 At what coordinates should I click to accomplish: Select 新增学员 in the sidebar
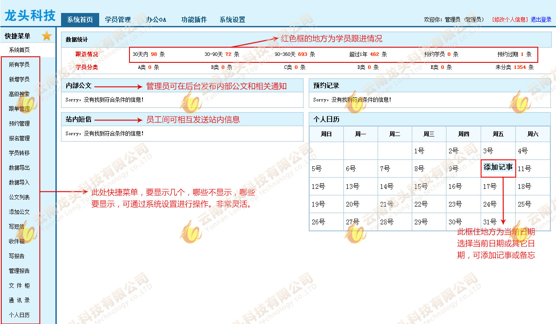[x=19, y=79]
